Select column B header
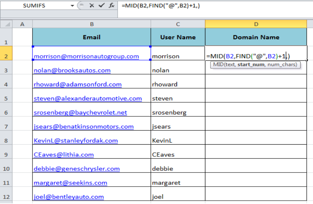Screen dimensions: 313x204 pos(91,24)
